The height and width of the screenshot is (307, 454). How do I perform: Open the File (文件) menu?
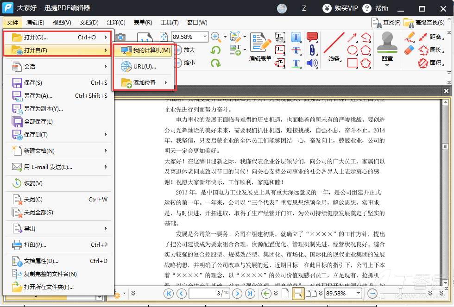point(13,23)
